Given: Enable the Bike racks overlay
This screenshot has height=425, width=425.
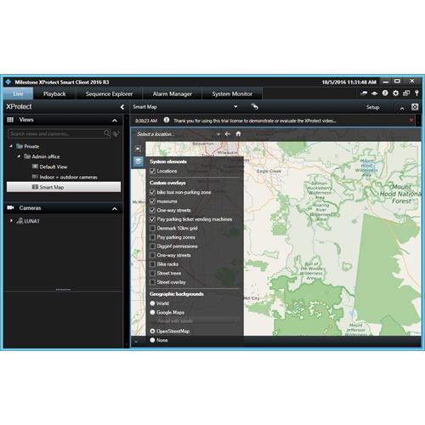Looking at the screenshot, I should pyautogui.click(x=152, y=264).
